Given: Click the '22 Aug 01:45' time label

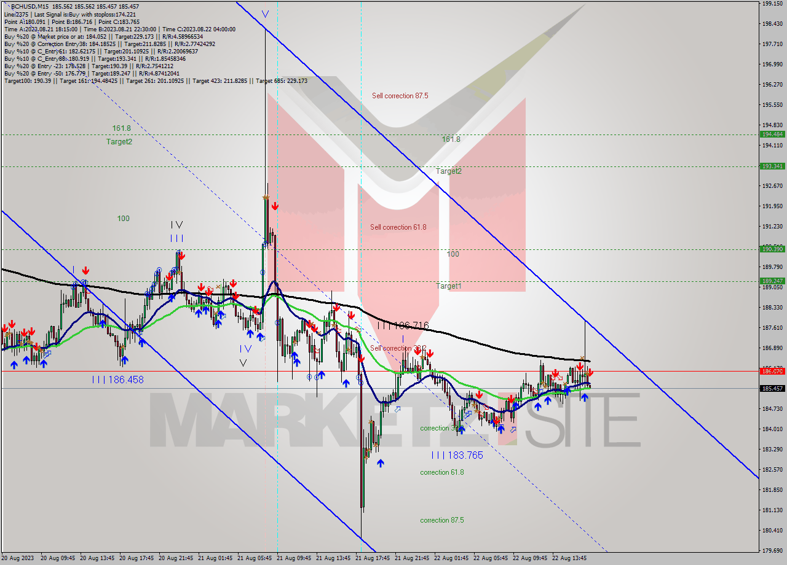Looking at the screenshot, I should tap(451, 558).
